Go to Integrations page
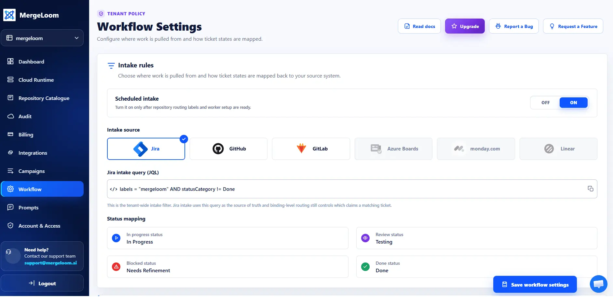The height and width of the screenshot is (297, 613). pyautogui.click(x=42, y=153)
